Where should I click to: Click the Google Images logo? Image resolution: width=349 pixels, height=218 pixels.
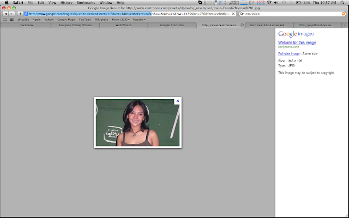(296, 34)
